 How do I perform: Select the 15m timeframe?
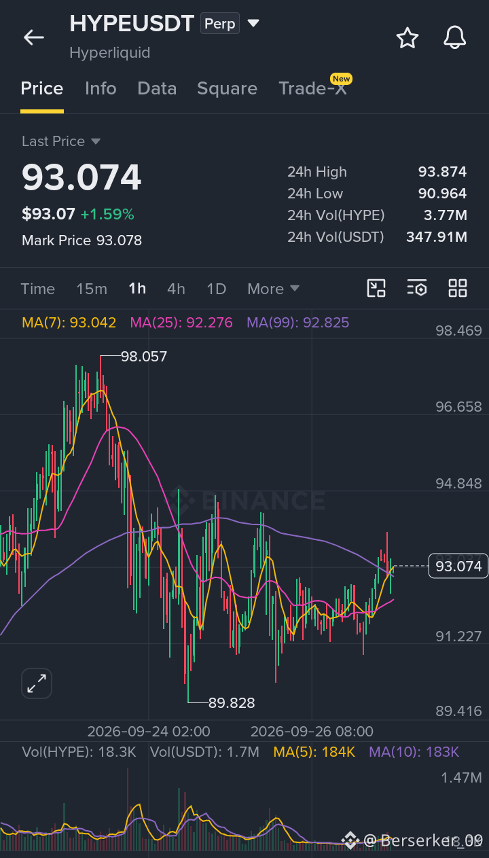click(x=92, y=289)
